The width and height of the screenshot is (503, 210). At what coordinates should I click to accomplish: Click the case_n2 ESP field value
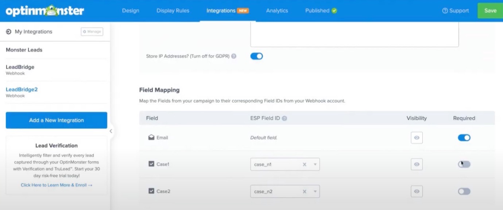263,191
